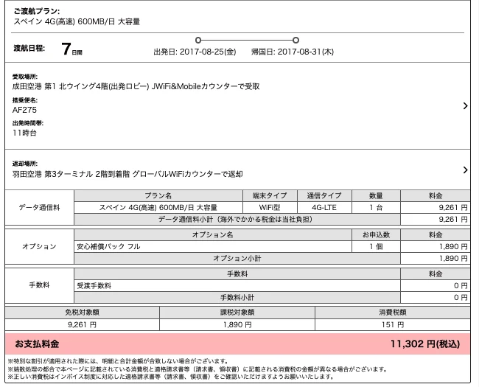479x387 pixels.
Task: Select 1,890 円 under 課税対象額
Action: coord(237,324)
